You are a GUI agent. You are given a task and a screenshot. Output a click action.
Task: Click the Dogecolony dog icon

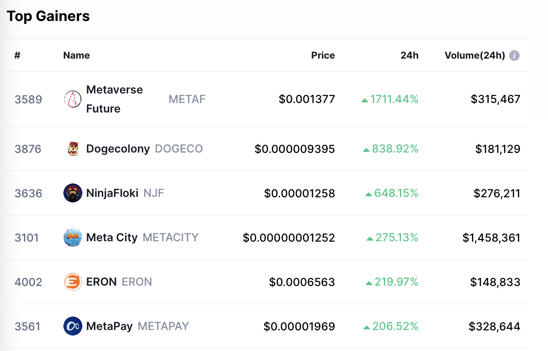tap(73, 149)
